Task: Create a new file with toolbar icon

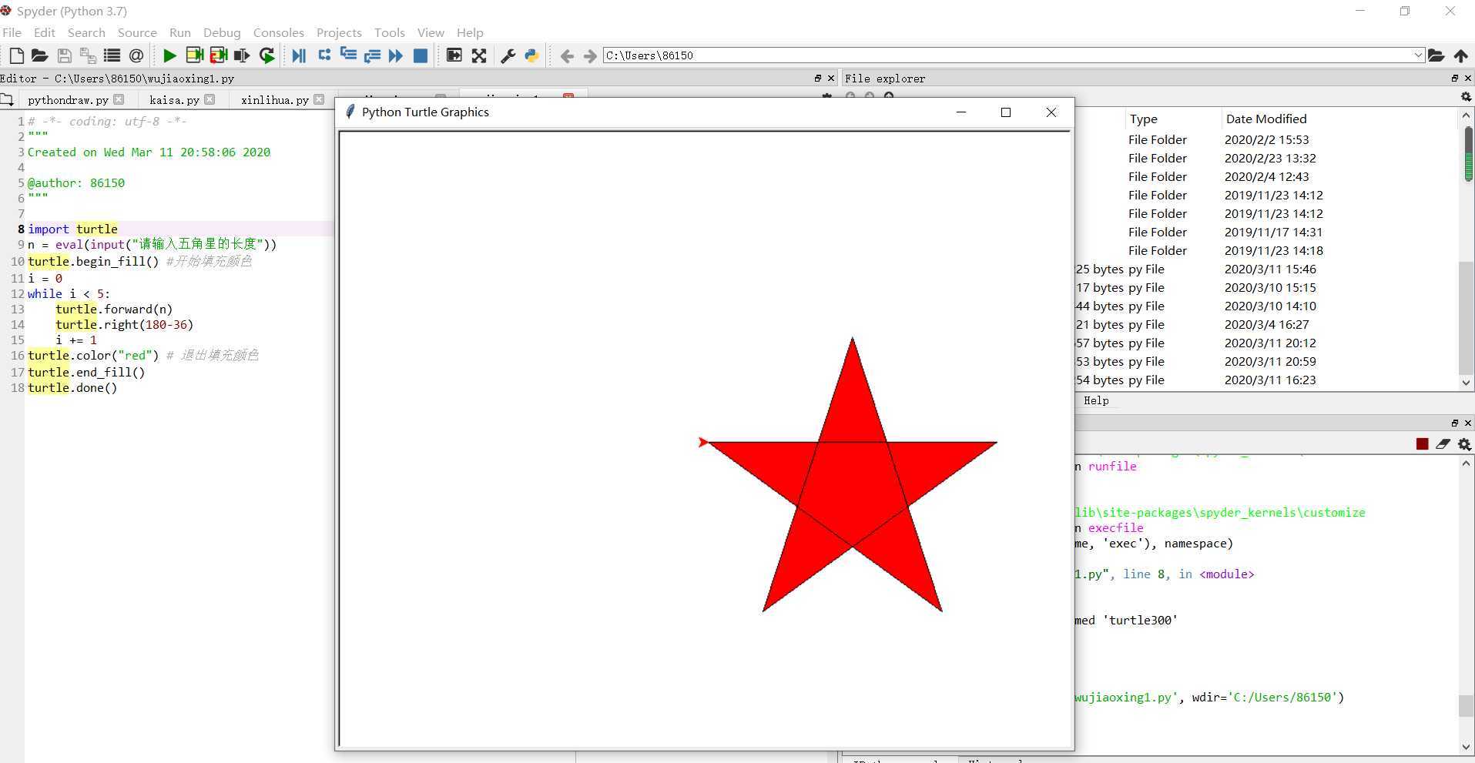Action: click(16, 55)
